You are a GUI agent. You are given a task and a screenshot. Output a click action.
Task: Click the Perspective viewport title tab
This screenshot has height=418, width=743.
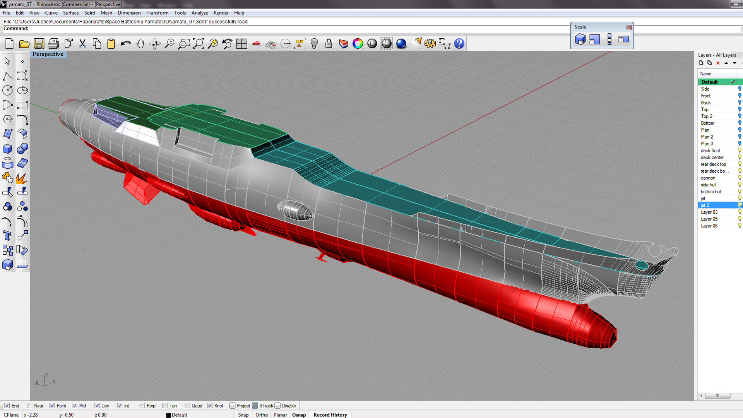[x=48, y=54]
